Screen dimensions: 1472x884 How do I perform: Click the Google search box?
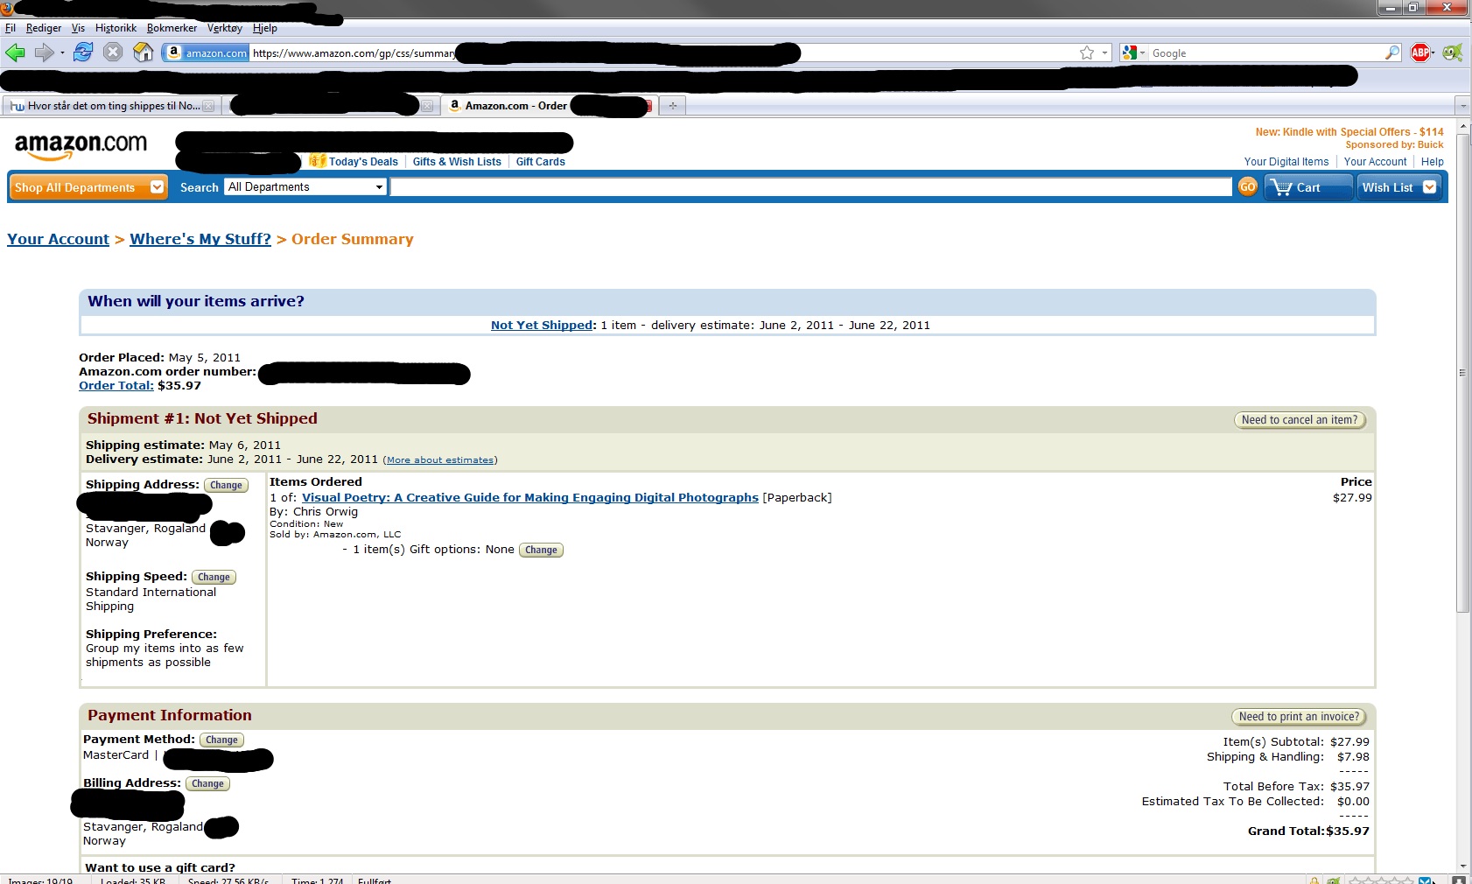pyautogui.click(x=1266, y=53)
